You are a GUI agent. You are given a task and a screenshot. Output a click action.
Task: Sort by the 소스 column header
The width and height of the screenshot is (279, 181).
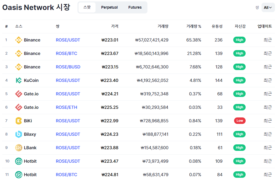coord(19,26)
